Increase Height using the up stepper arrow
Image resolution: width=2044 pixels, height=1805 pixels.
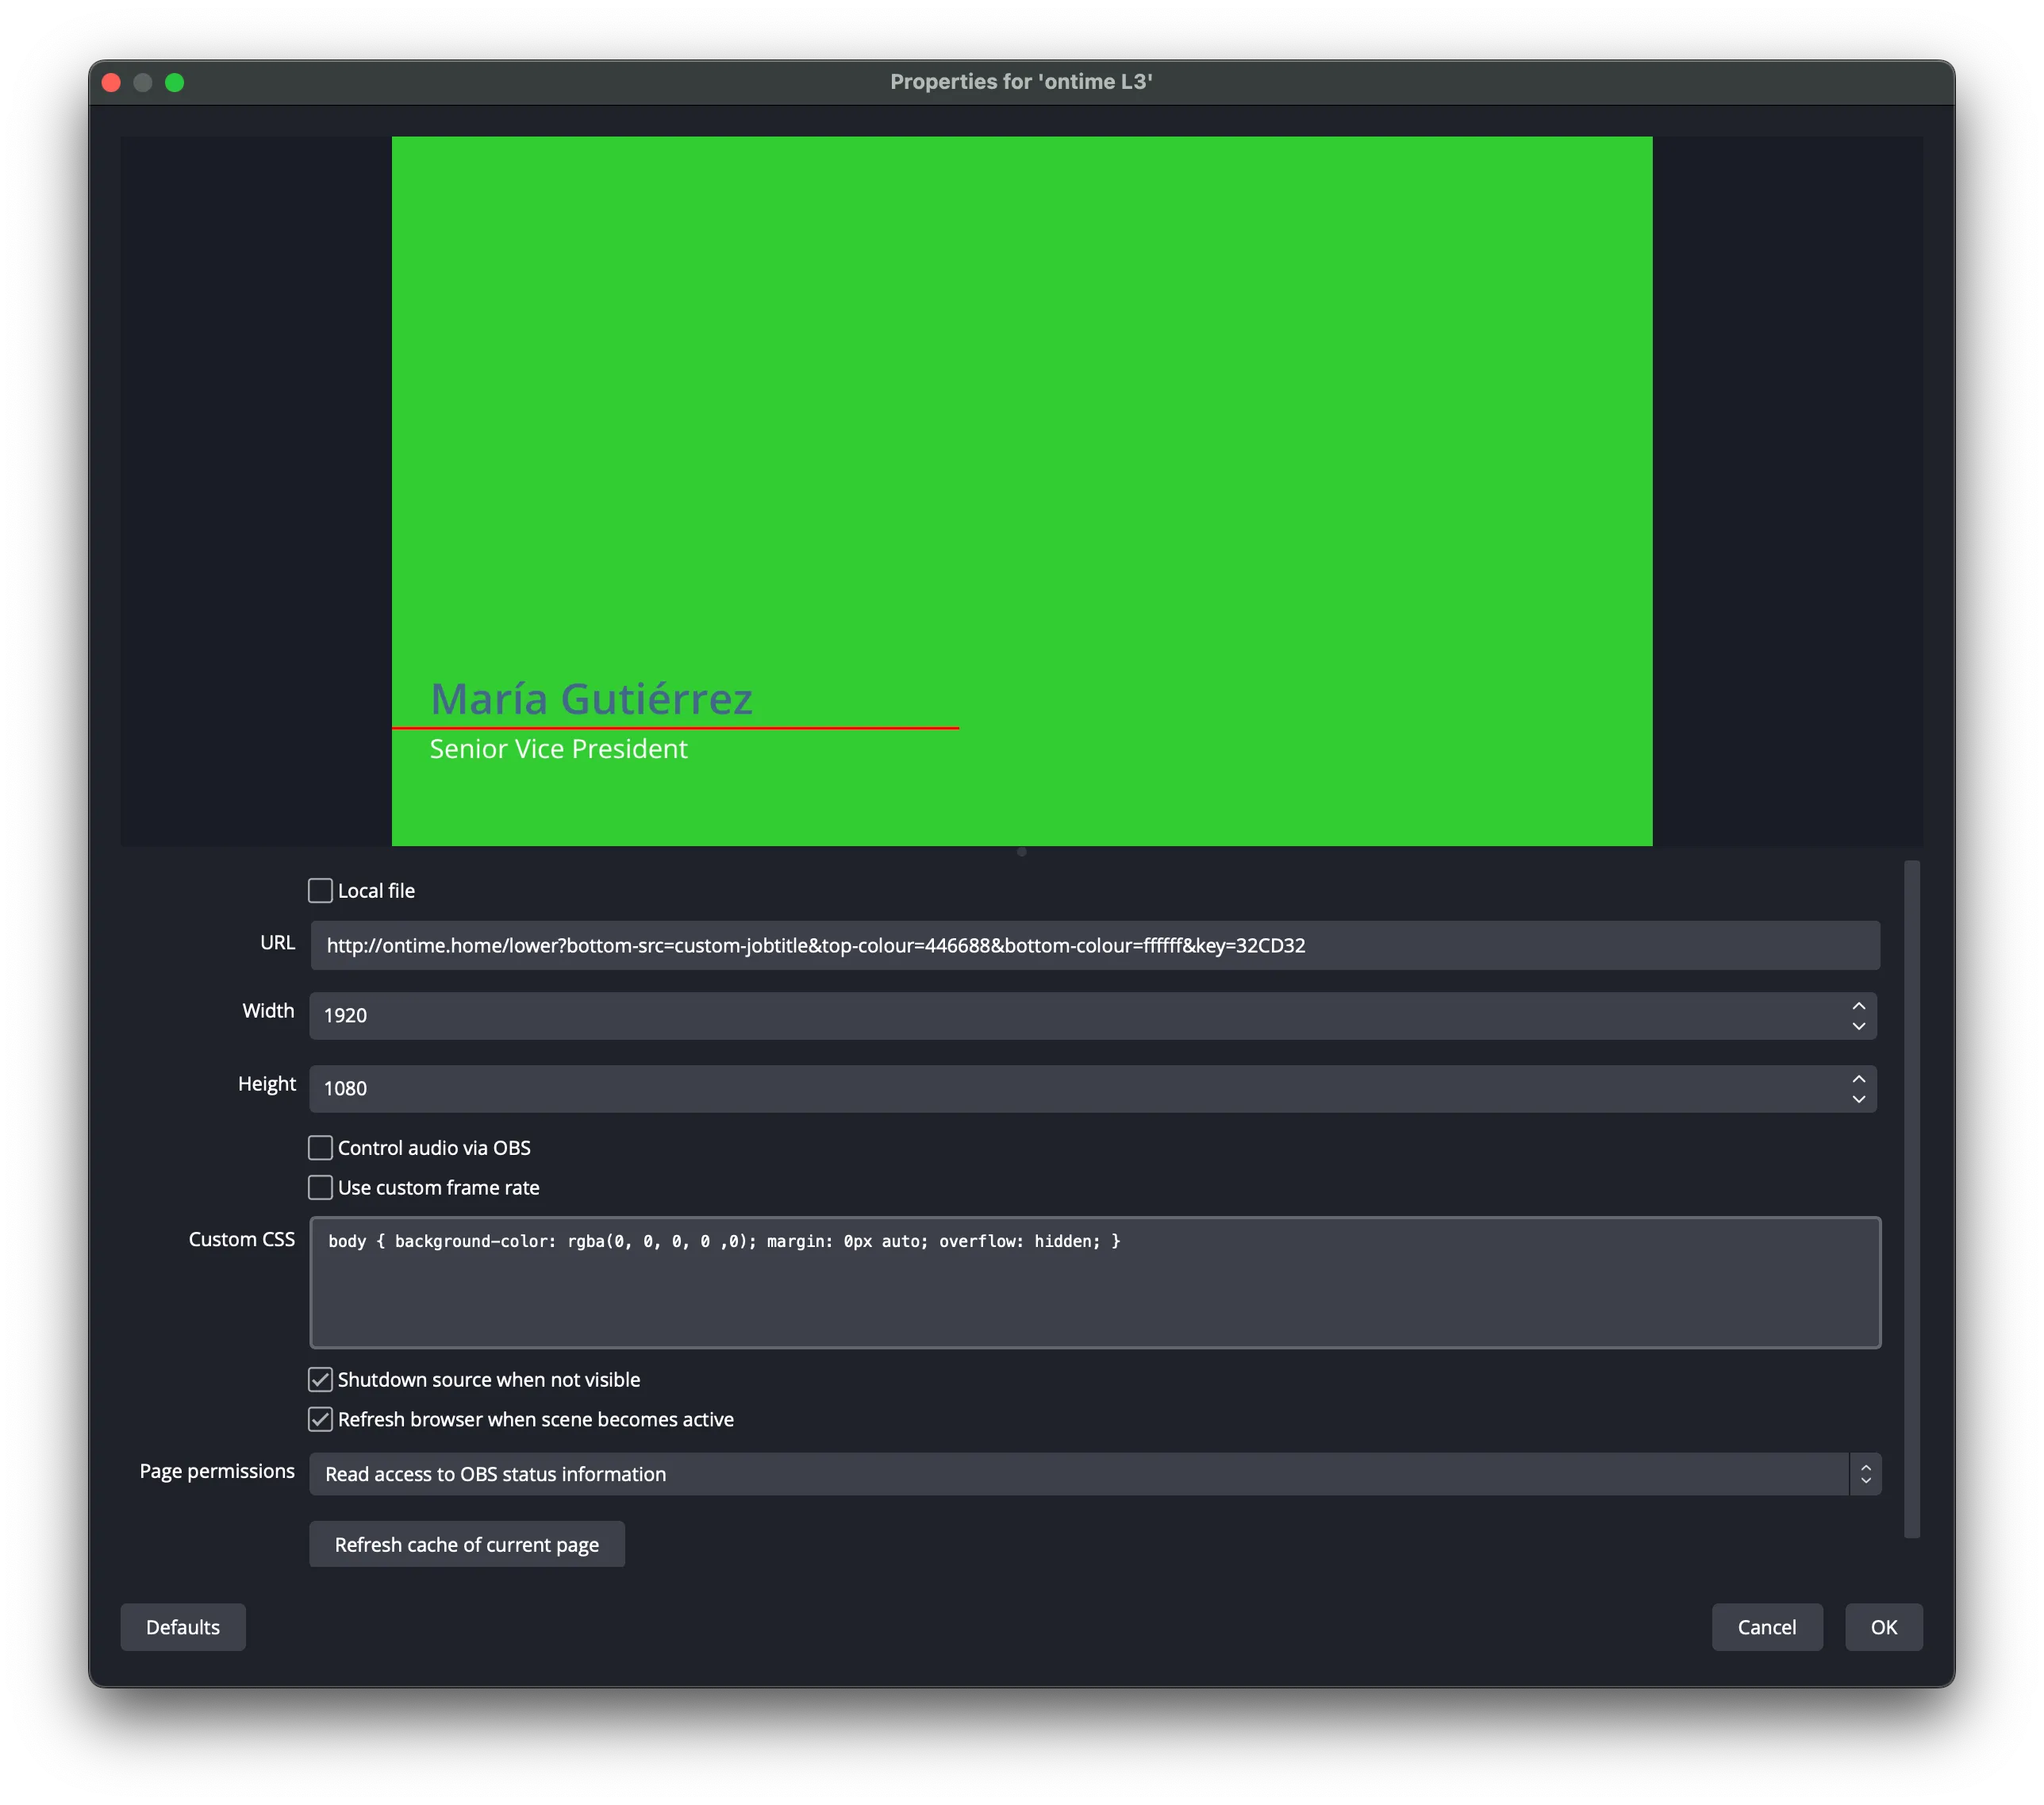(1858, 1079)
